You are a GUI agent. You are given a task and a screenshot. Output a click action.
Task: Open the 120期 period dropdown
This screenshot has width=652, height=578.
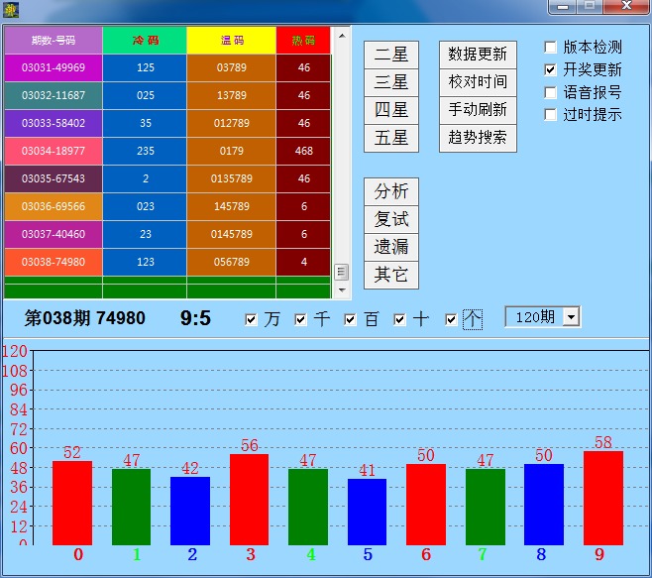[570, 317]
